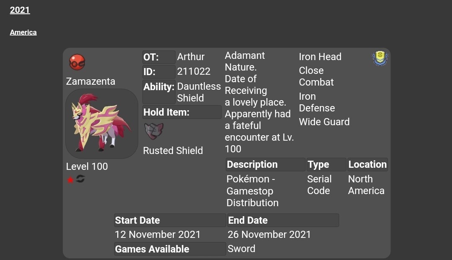
Task: Click the Rusted Shield item name
Action: click(173, 151)
